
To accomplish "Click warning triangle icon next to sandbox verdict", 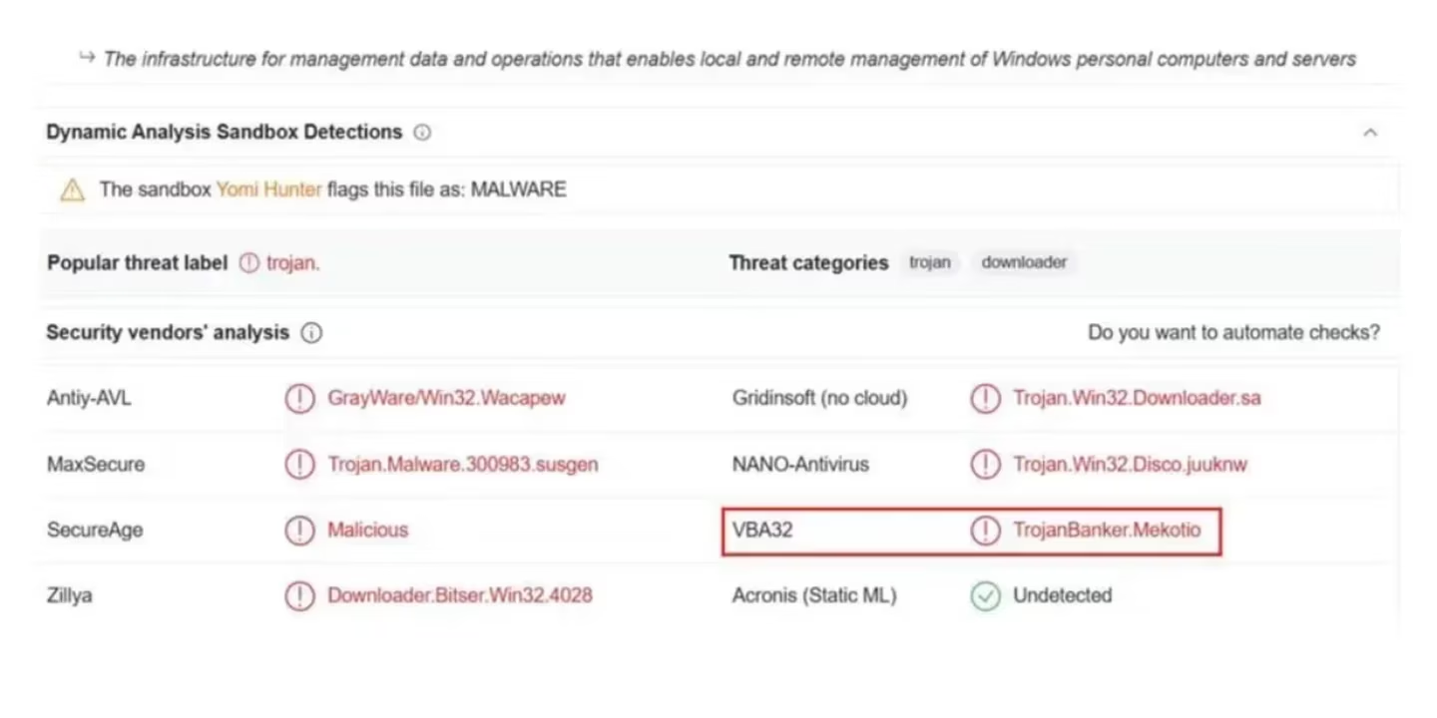I will pyautogui.click(x=72, y=189).
